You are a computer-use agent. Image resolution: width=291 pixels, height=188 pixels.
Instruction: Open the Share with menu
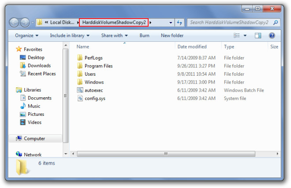click(114, 35)
